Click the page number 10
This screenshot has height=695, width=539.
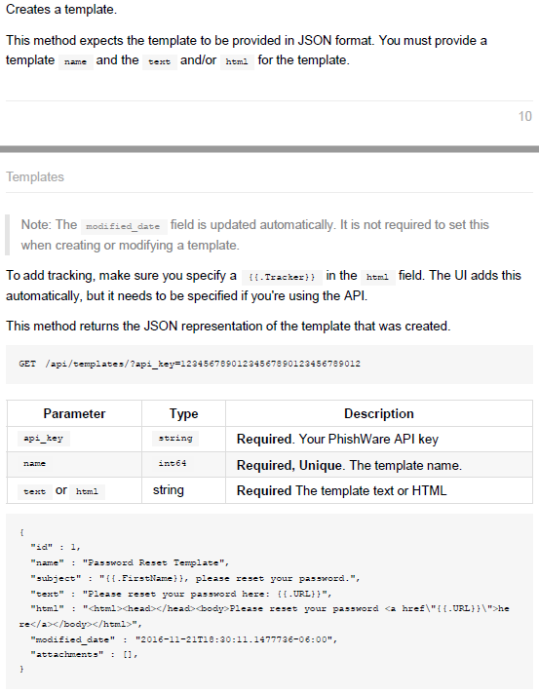pos(524,116)
